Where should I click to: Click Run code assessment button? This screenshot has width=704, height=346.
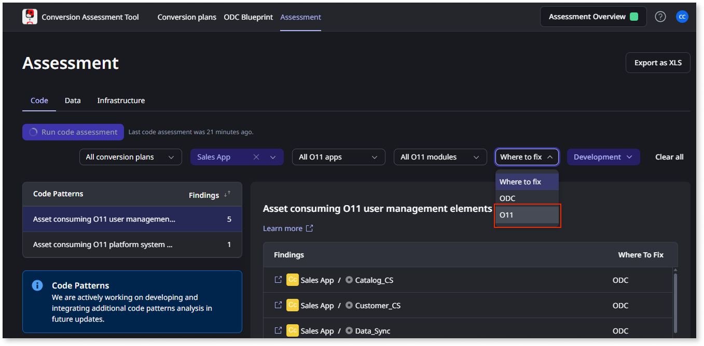73,132
